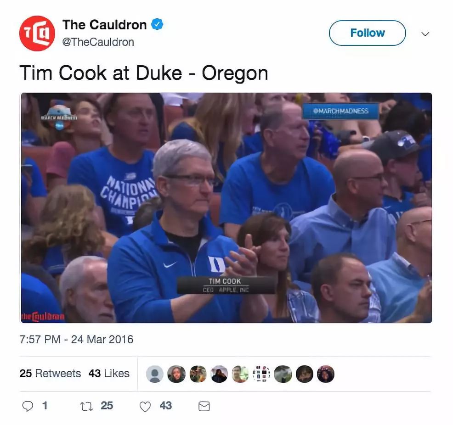Click the like count number 43

[165, 406]
